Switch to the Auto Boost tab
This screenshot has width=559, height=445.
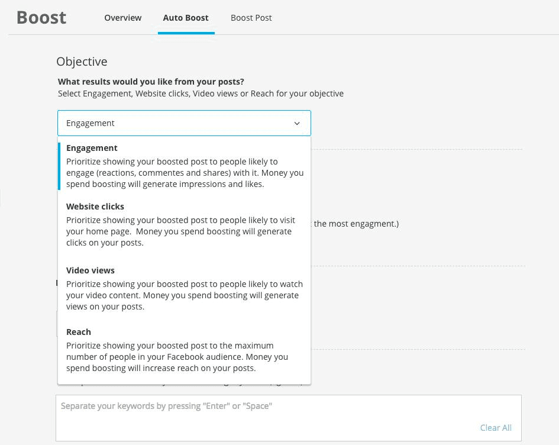point(186,18)
